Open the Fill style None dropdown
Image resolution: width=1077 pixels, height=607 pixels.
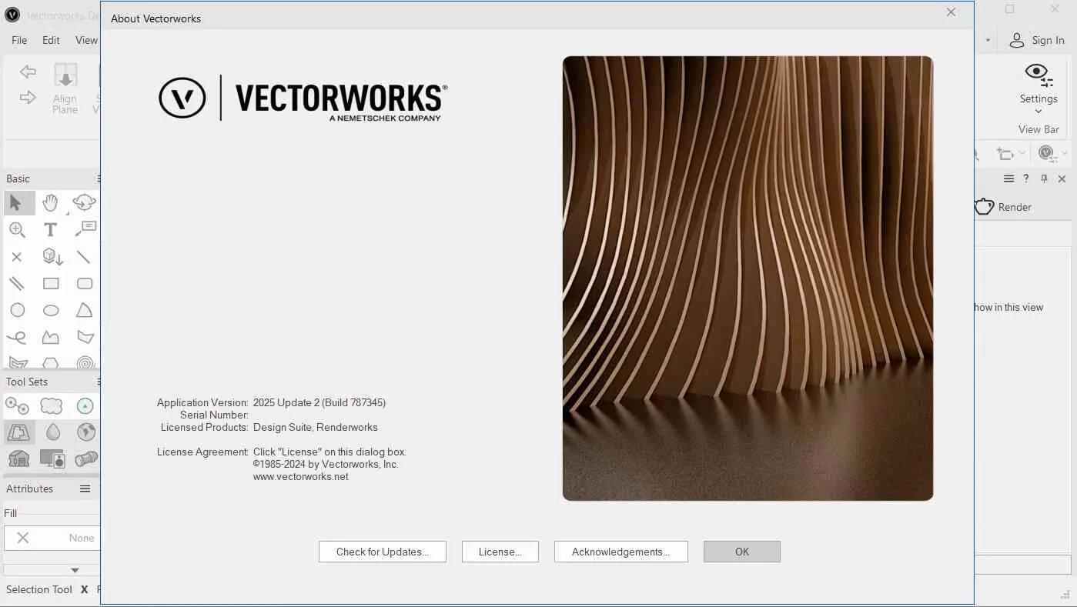52,538
